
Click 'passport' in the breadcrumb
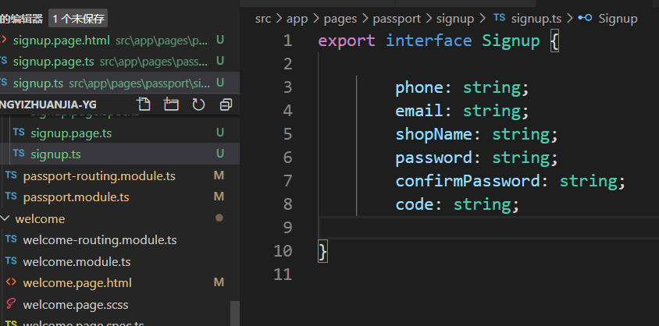(x=397, y=19)
